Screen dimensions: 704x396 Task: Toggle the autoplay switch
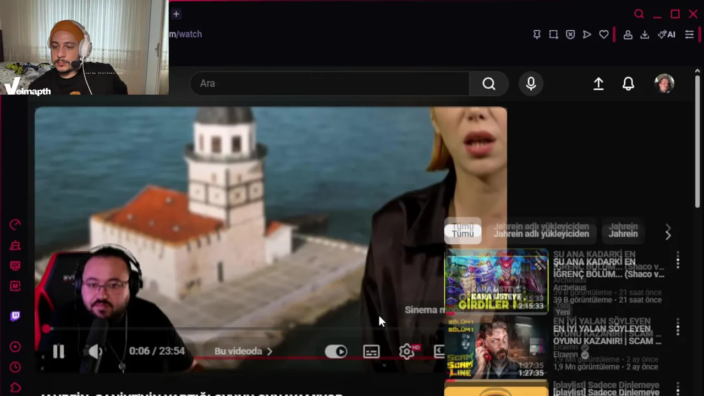336,351
